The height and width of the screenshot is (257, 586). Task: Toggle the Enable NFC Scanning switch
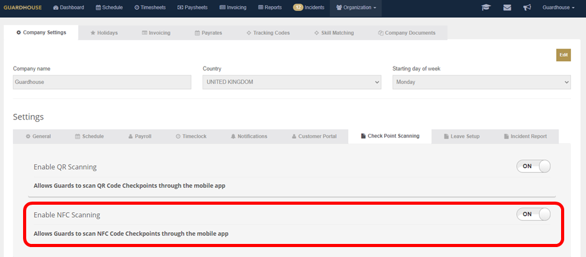coord(533,214)
